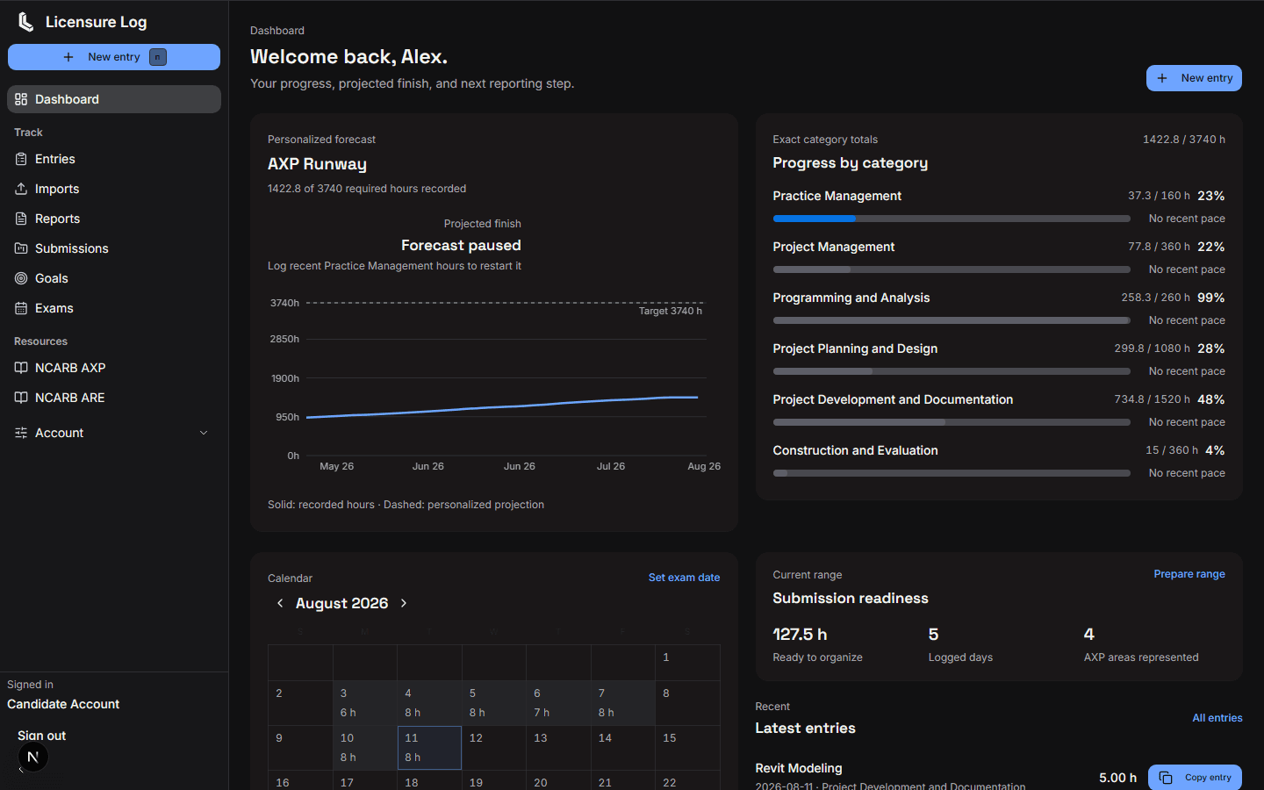Click the August 2026 month title
The image size is (1264, 790).
tap(341, 603)
